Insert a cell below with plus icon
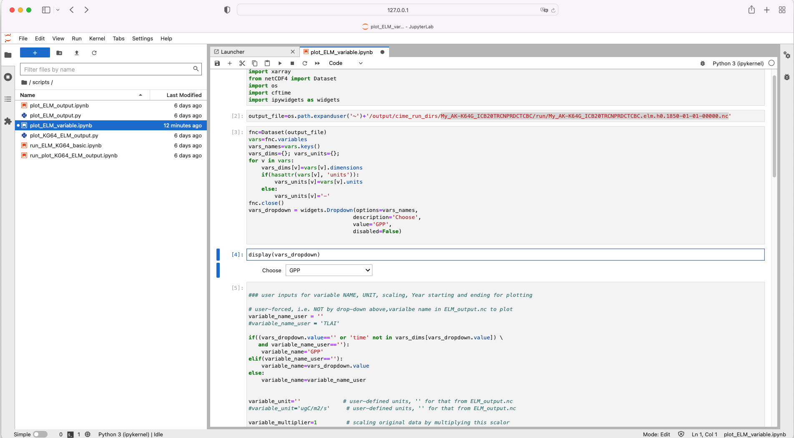Screen dimensions: 794x438 click(230, 63)
